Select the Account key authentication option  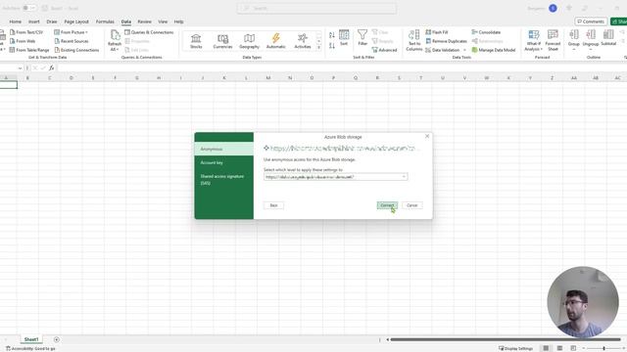tap(224, 162)
